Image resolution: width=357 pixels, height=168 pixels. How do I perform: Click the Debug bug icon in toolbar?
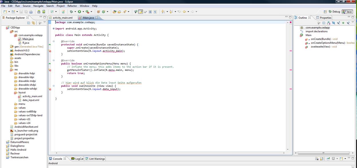[71, 12]
